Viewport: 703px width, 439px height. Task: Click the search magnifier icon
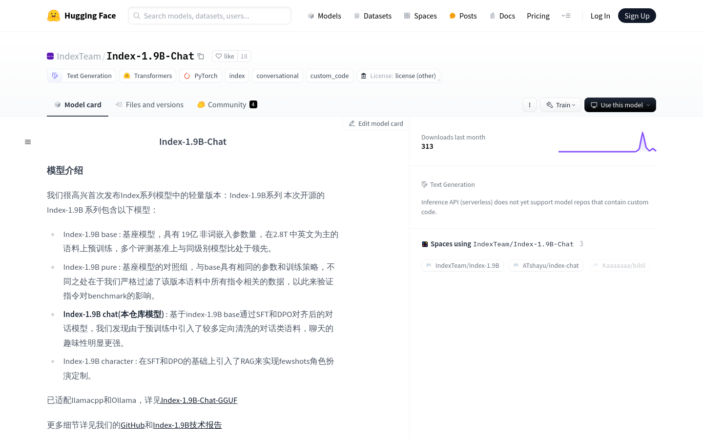coord(137,16)
